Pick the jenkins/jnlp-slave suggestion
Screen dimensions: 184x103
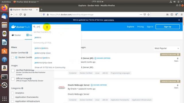click(43, 53)
